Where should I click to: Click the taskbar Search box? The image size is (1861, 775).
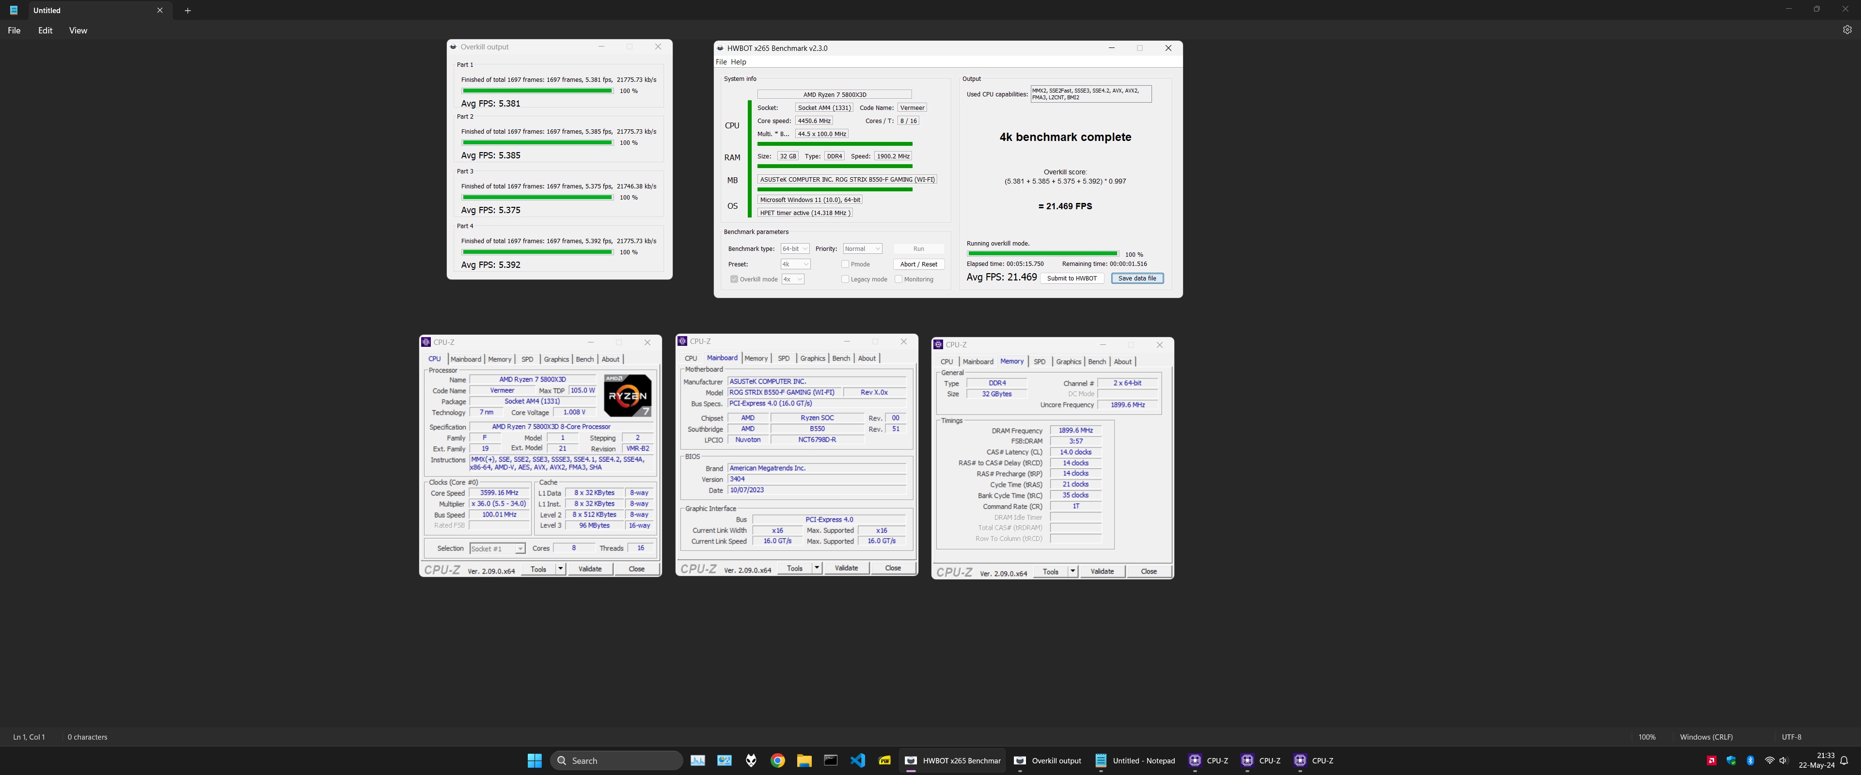pos(616,760)
